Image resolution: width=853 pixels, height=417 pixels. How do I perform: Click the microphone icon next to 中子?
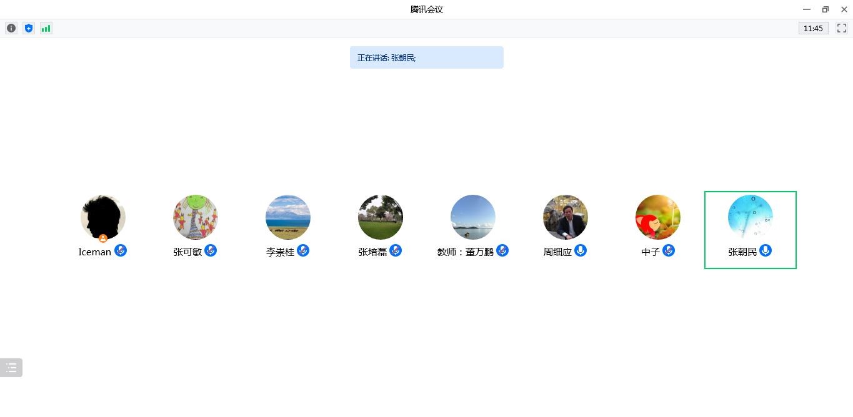pos(669,251)
